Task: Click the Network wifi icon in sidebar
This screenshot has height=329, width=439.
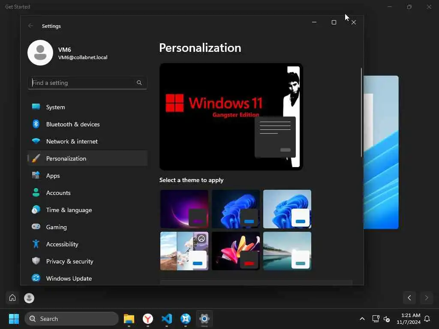Action: 36,141
